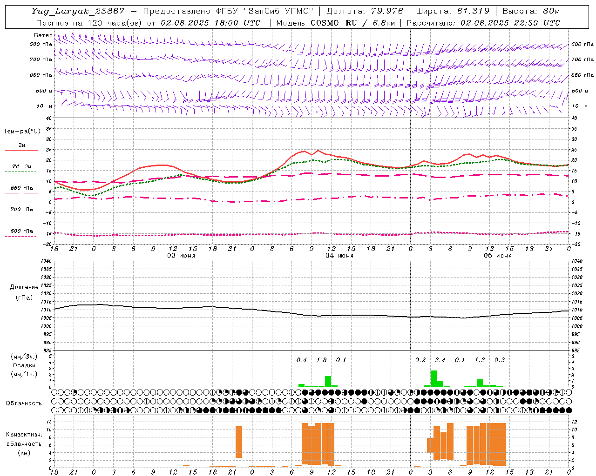Click the station name Yug_Laryak_23867 in header

click(x=78, y=11)
